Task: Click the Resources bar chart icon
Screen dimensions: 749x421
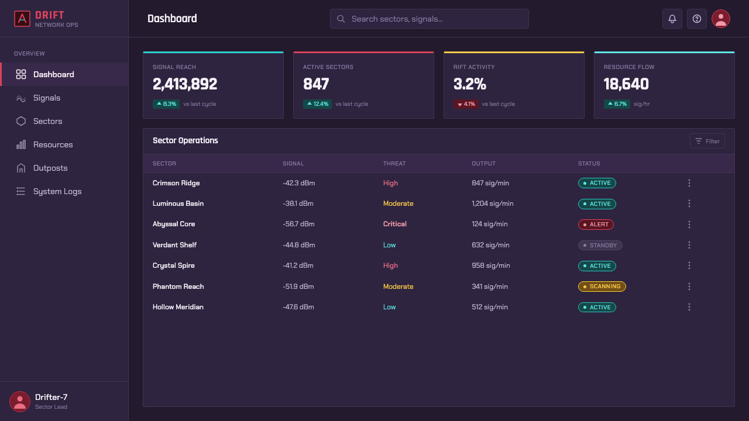Action: click(21, 144)
